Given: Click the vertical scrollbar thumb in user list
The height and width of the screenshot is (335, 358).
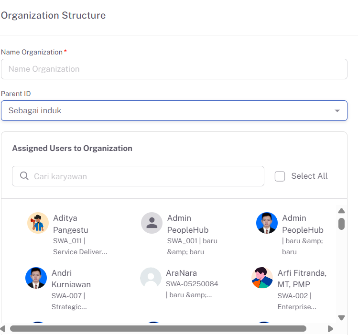Looking at the screenshot, I should point(341,224).
